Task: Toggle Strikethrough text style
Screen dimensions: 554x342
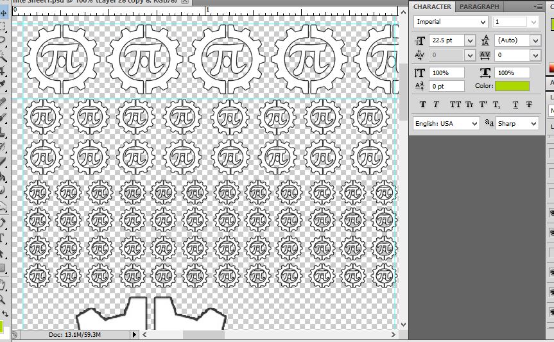Action: 528,104
